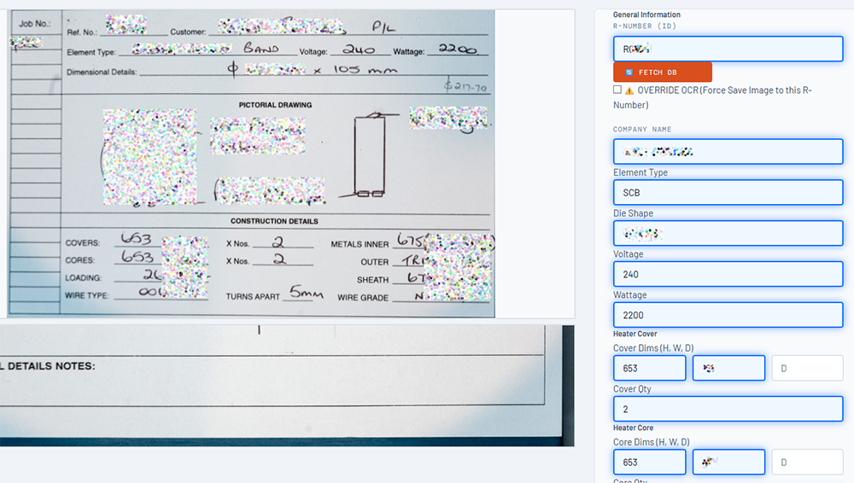Click the empty Core Dims D field

coord(807,462)
